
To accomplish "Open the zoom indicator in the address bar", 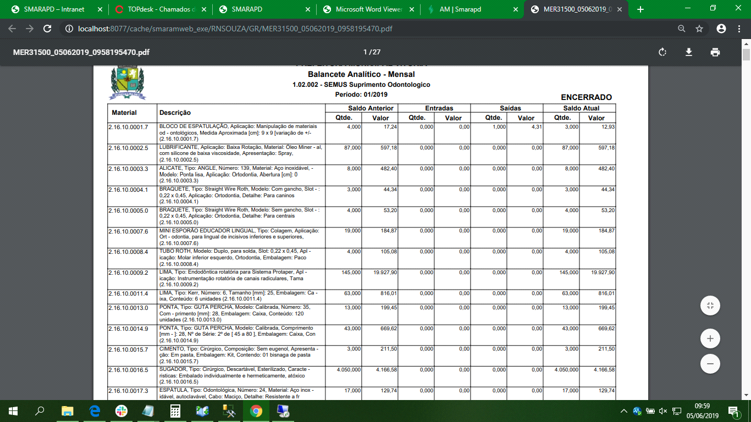I will point(682,29).
